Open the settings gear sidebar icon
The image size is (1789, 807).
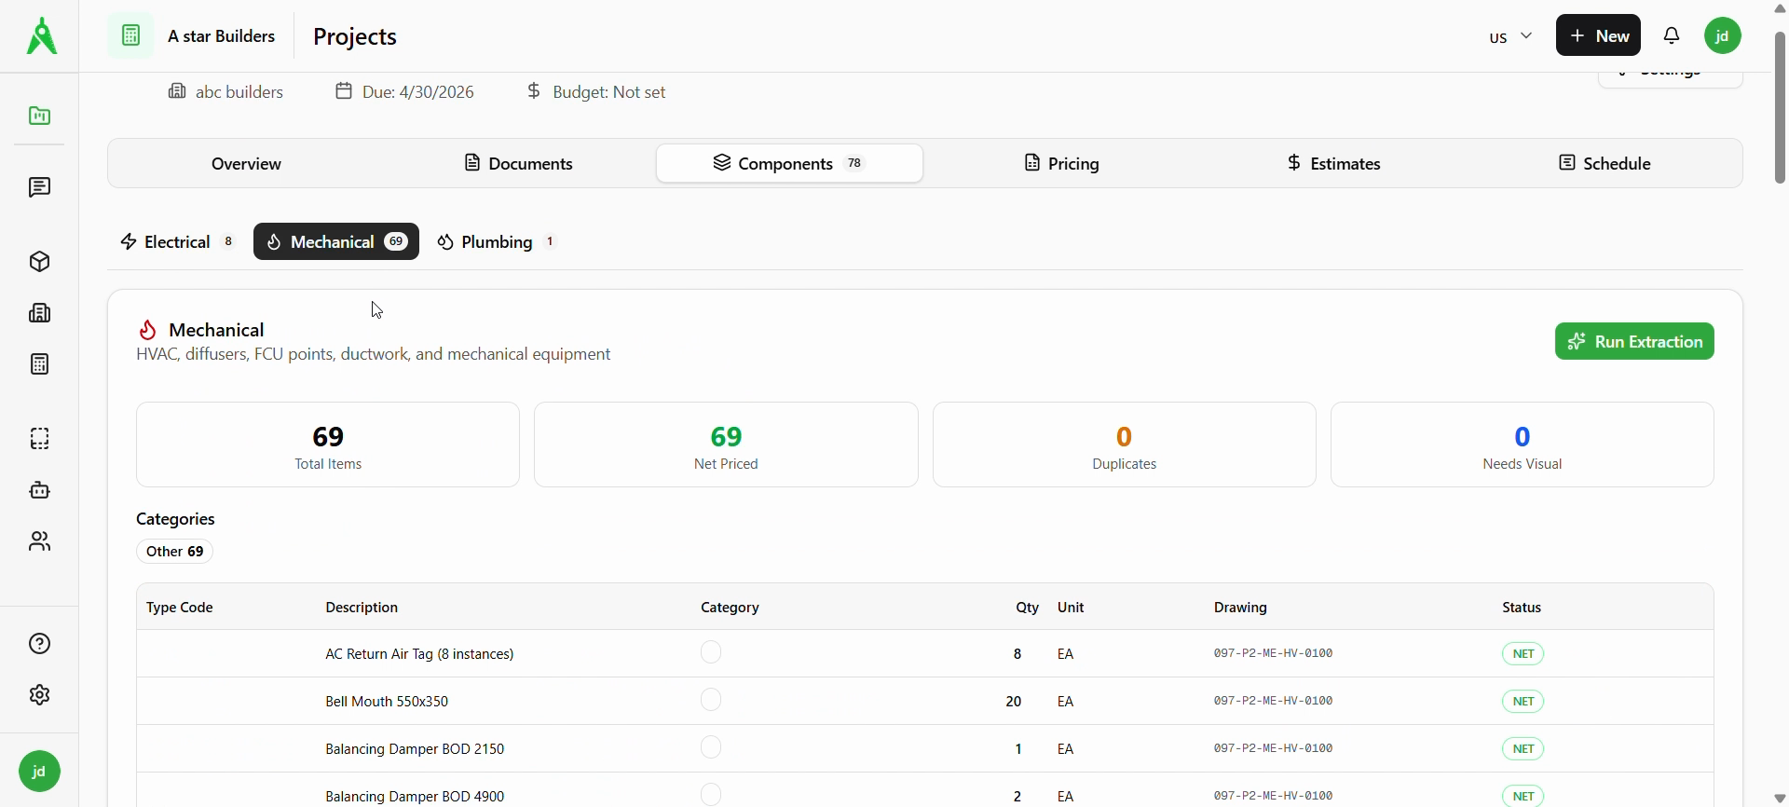point(39,695)
